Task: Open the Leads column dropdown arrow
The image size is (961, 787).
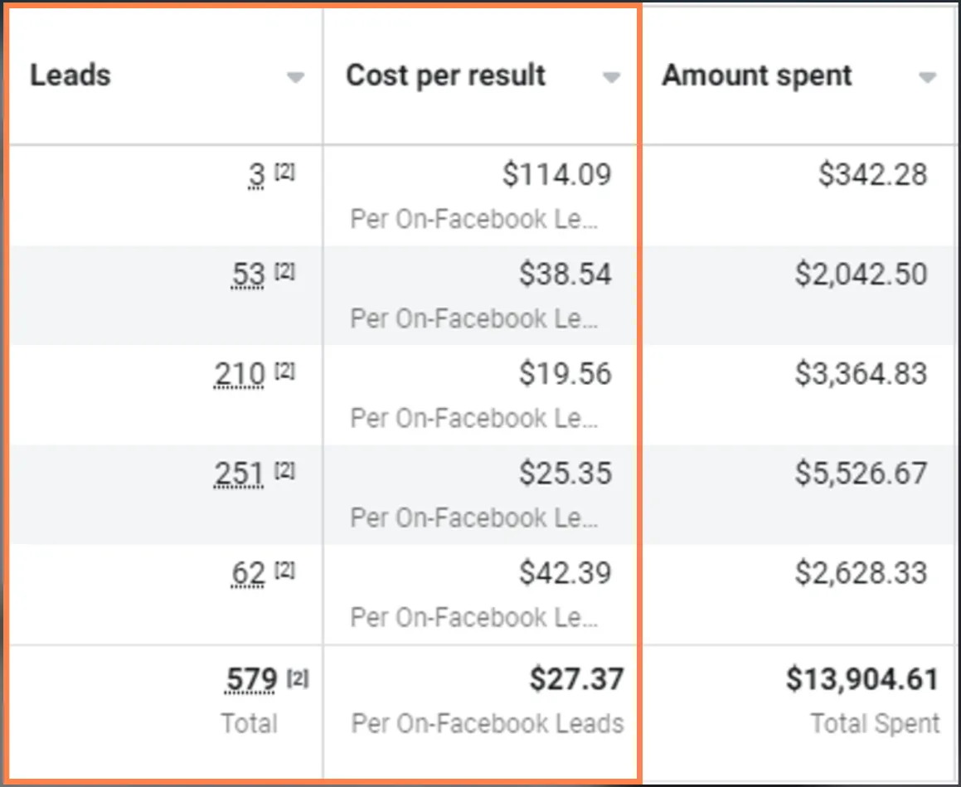Action: tap(295, 78)
